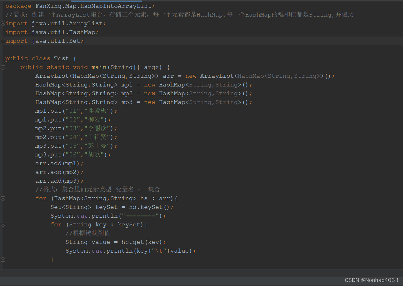The height and width of the screenshot is (286, 403).
Task: Click the loop variable 'hs' in outer for header
Action: click(144, 198)
